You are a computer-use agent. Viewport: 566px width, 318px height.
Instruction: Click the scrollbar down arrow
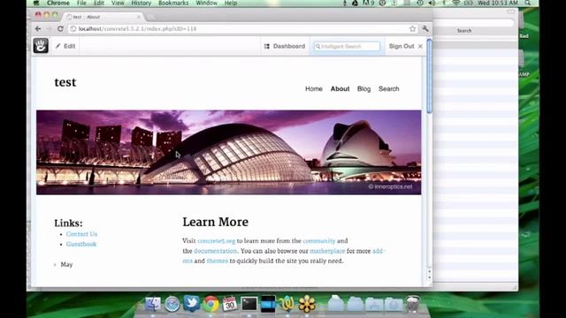point(429,277)
